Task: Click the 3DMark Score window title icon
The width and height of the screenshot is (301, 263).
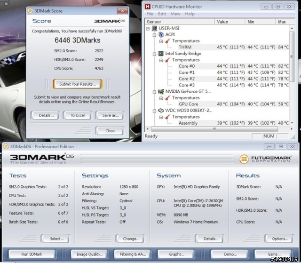Action: point(30,11)
